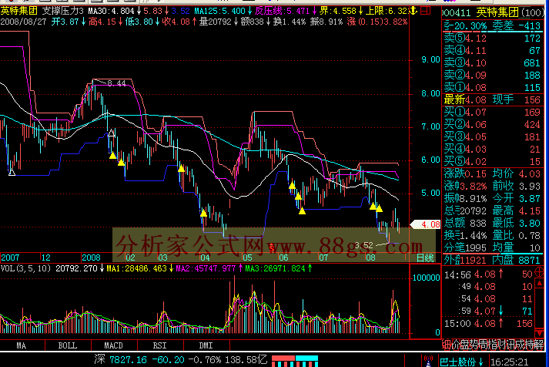The image size is (549, 367).
Task: Select the 买① 4.07 bid row
Action: coord(493,112)
